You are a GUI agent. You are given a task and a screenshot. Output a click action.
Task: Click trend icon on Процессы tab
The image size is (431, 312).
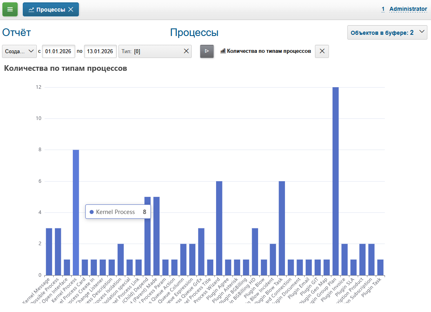(x=31, y=10)
